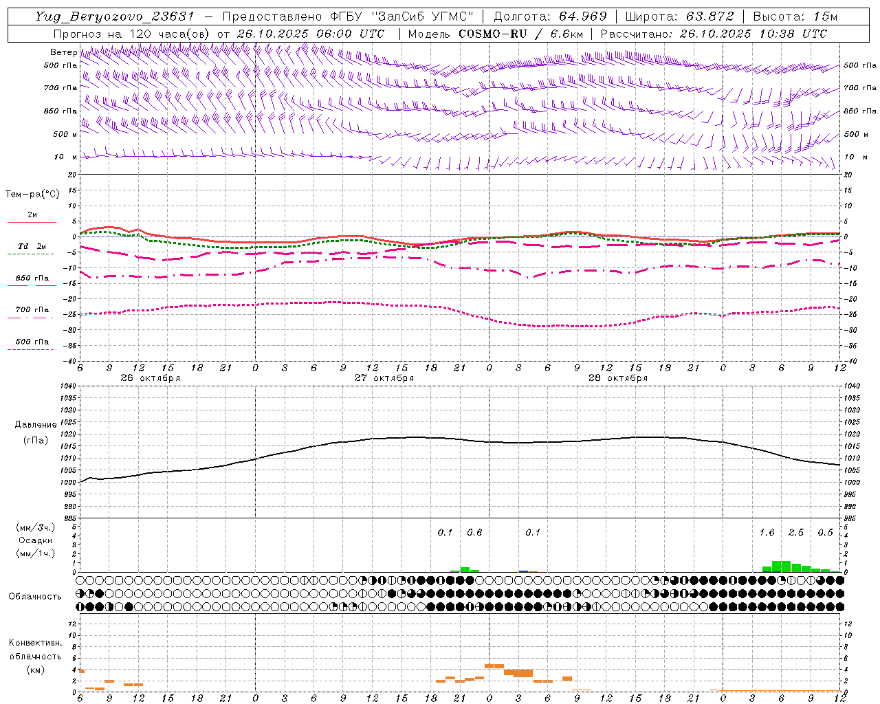Click the small blue precipitation bar

(x=523, y=571)
